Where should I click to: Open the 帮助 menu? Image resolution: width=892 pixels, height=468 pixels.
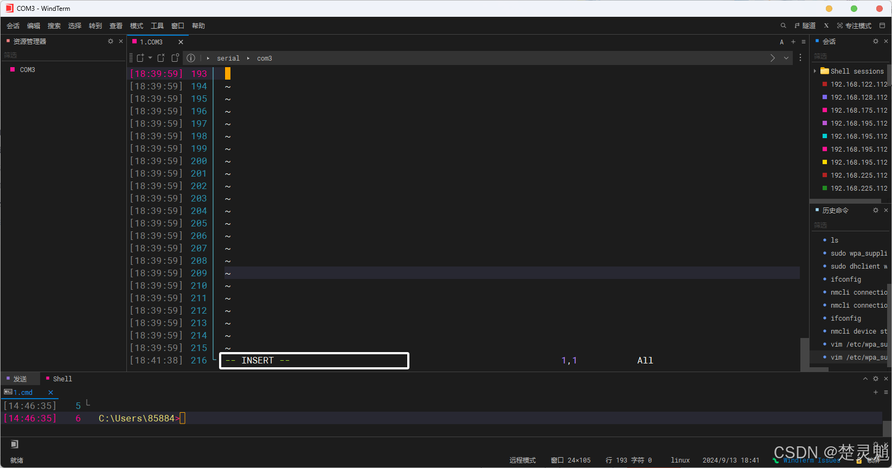(x=198, y=25)
